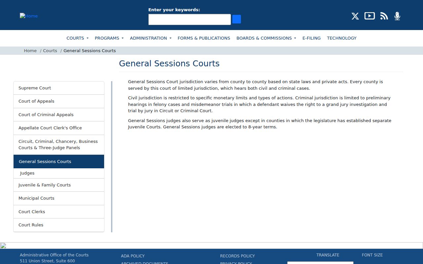Click the TRANSLATE footer label
Viewport: 423px width, 264px height.
coord(328,255)
